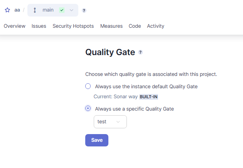Click help icon beside Quality Gate heading
Screen dimensions: 243x168
point(140,52)
